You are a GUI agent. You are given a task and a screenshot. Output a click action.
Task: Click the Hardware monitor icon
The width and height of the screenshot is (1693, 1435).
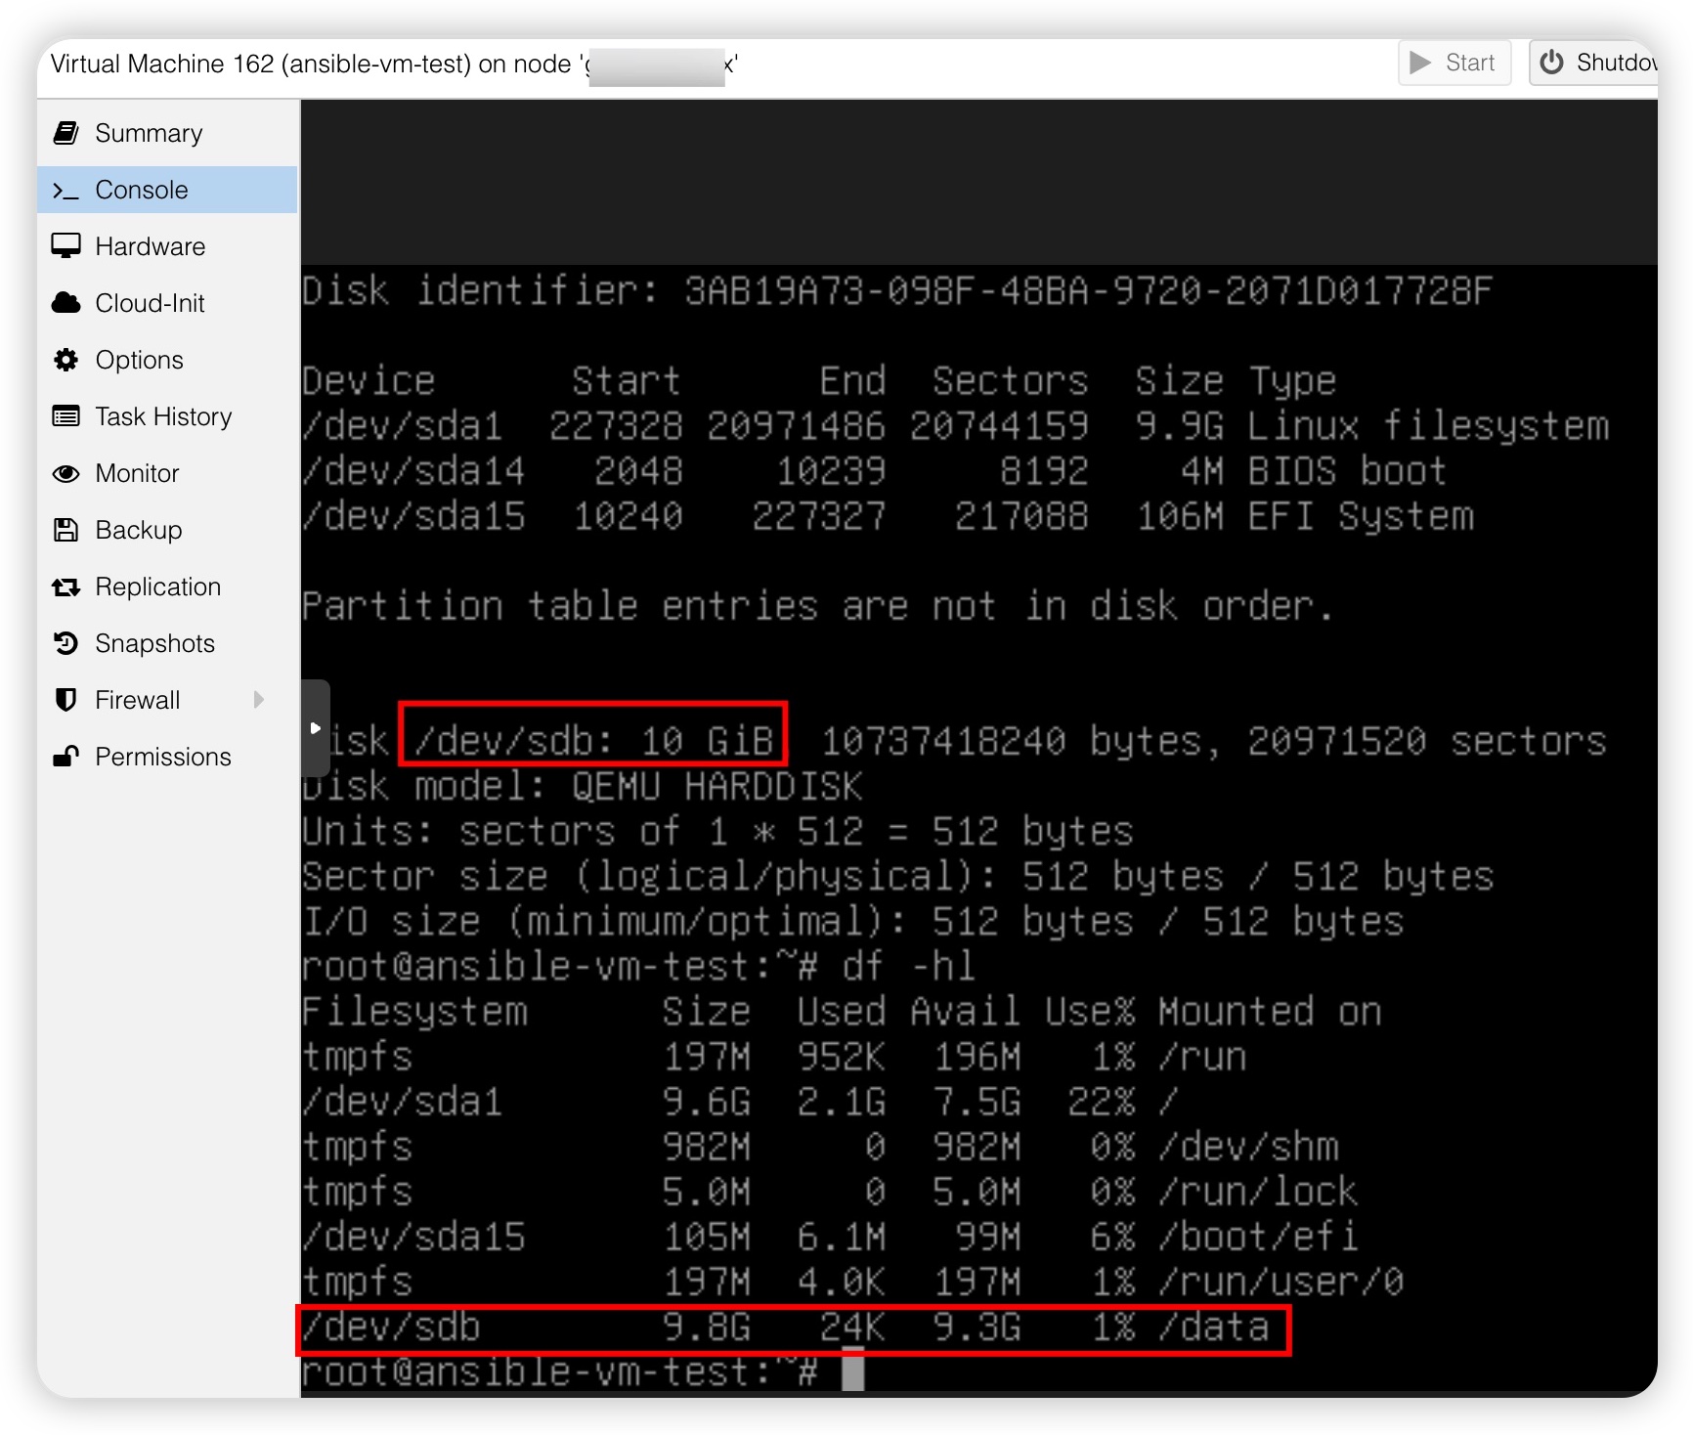tap(65, 246)
